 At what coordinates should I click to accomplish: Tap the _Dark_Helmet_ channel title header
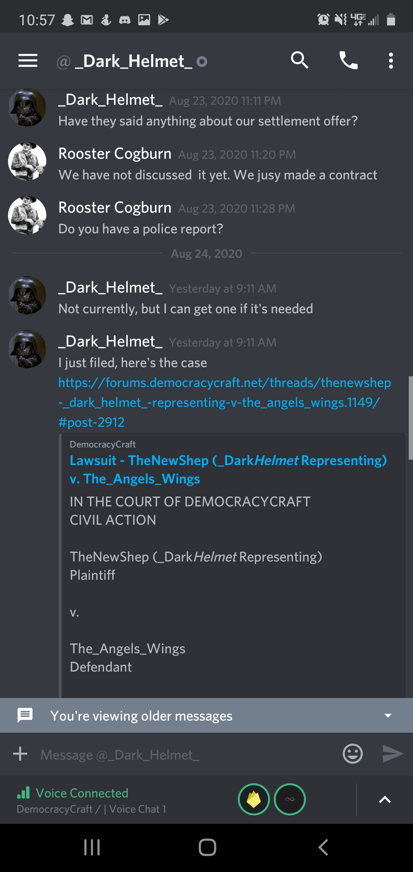133,61
